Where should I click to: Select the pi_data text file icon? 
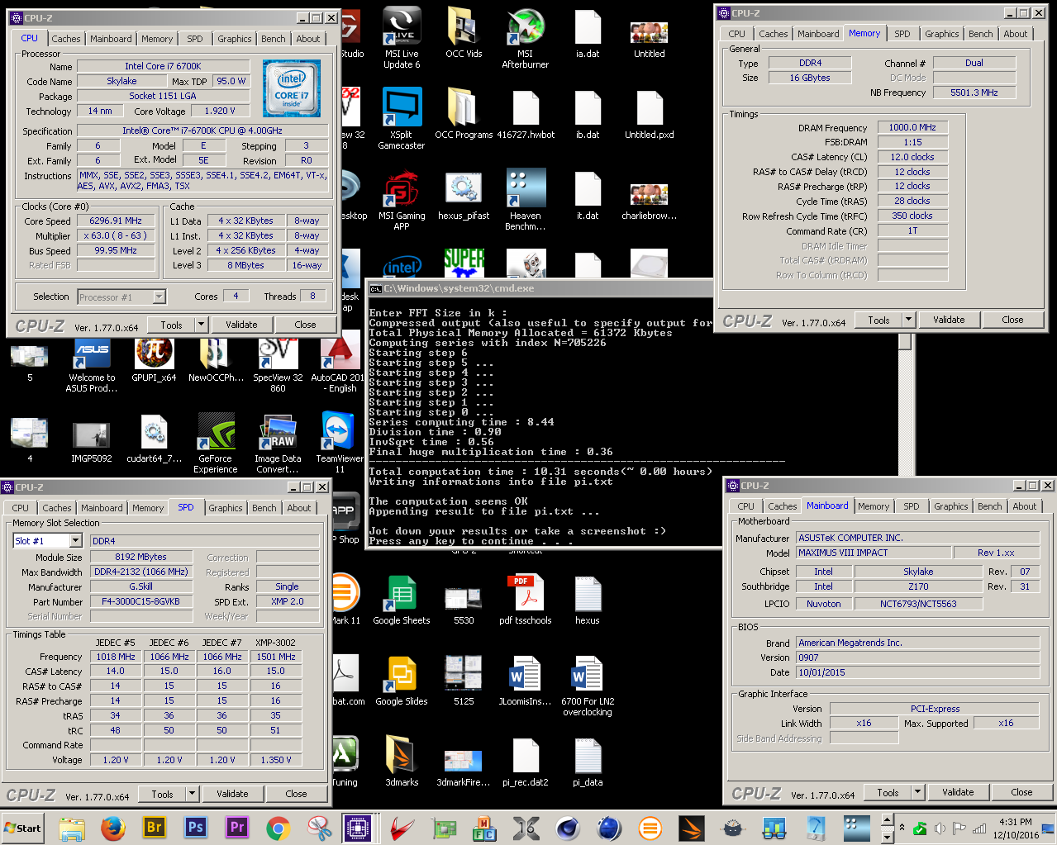[x=588, y=762]
